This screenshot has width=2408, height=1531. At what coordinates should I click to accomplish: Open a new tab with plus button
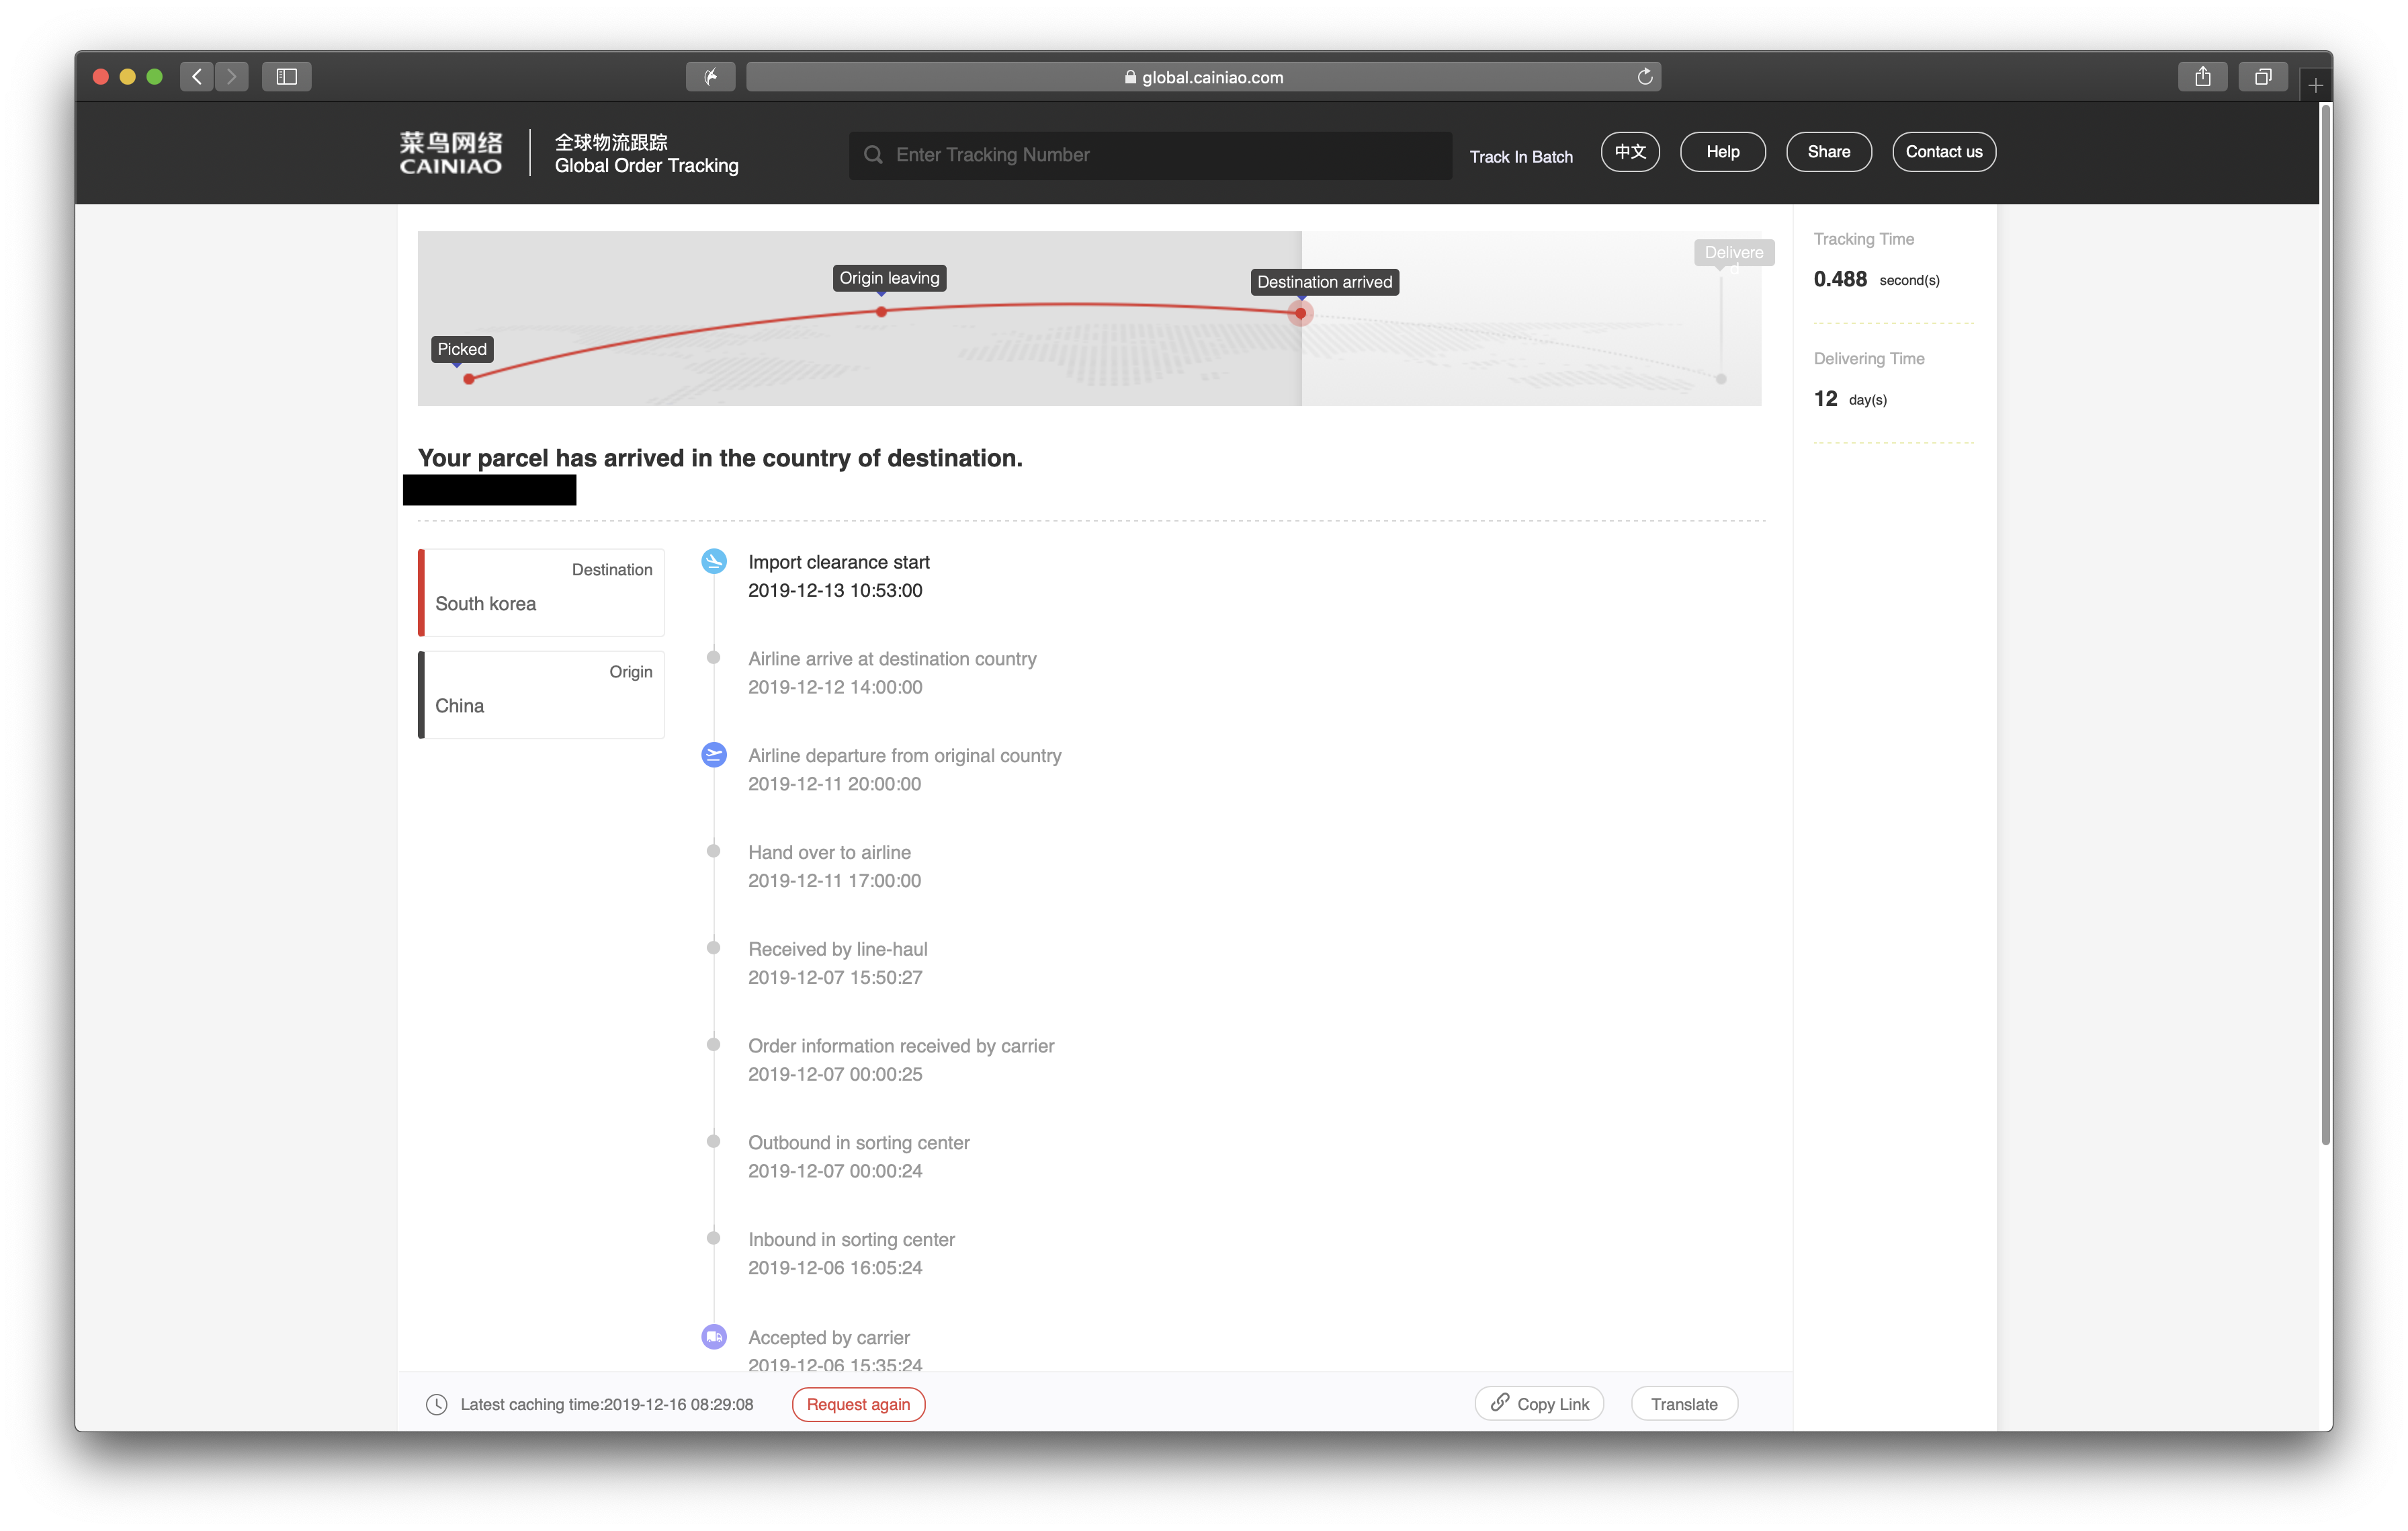coord(2315,86)
